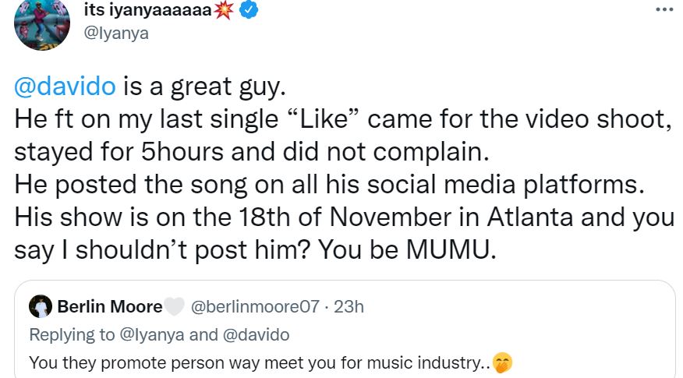Click Berlin Moore's small profile avatar
Screen dimensions: 683x378
pos(41,306)
